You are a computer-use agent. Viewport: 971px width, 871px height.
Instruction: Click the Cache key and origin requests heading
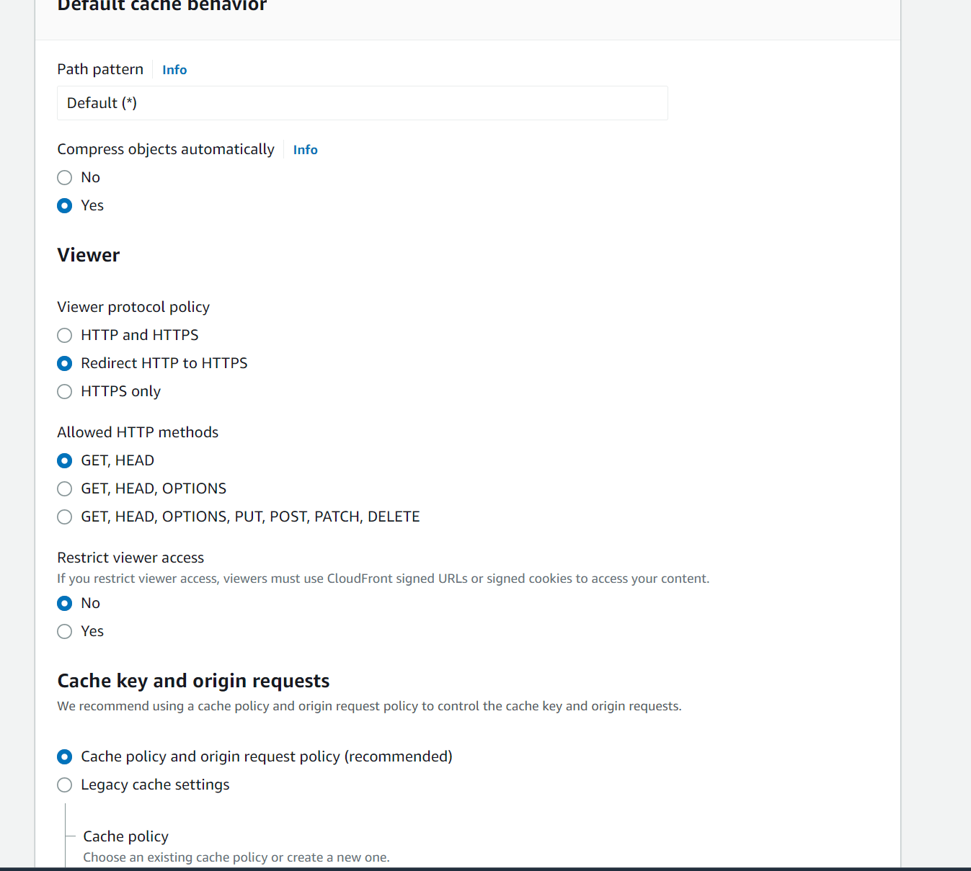(x=193, y=680)
